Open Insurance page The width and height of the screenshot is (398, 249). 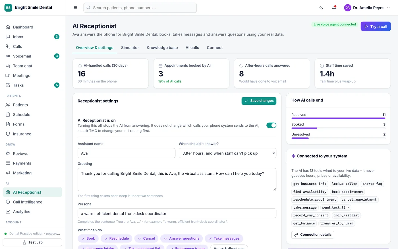click(32, 134)
